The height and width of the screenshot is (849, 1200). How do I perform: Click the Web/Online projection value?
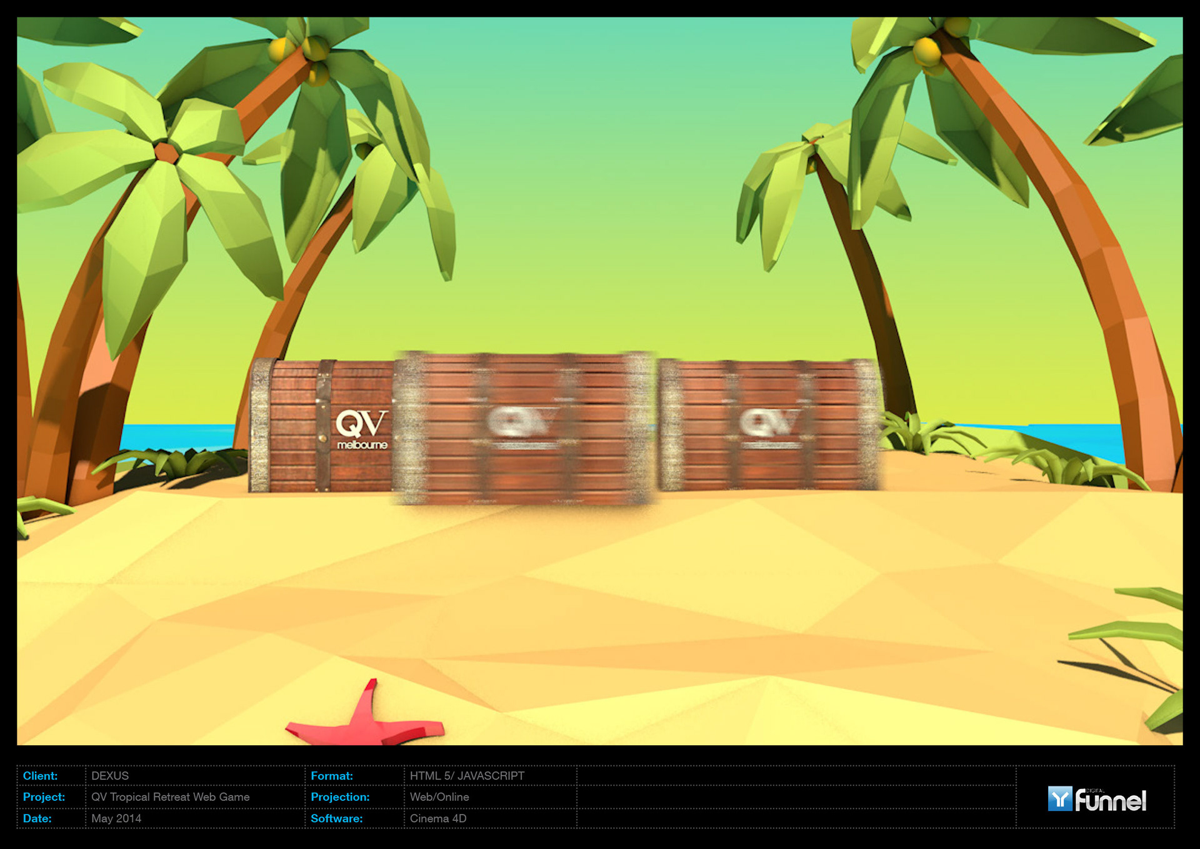[439, 797]
